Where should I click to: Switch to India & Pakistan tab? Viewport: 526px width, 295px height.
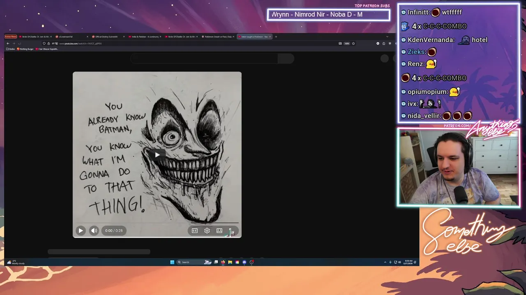point(145,36)
